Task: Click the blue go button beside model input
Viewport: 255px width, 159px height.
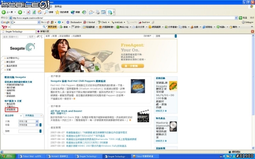Action: (40, 131)
